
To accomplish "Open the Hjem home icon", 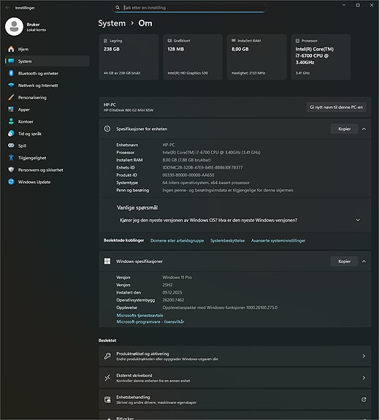I will click(x=11, y=49).
